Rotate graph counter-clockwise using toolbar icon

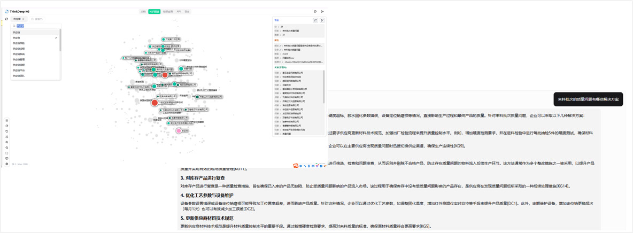click(x=7, y=131)
